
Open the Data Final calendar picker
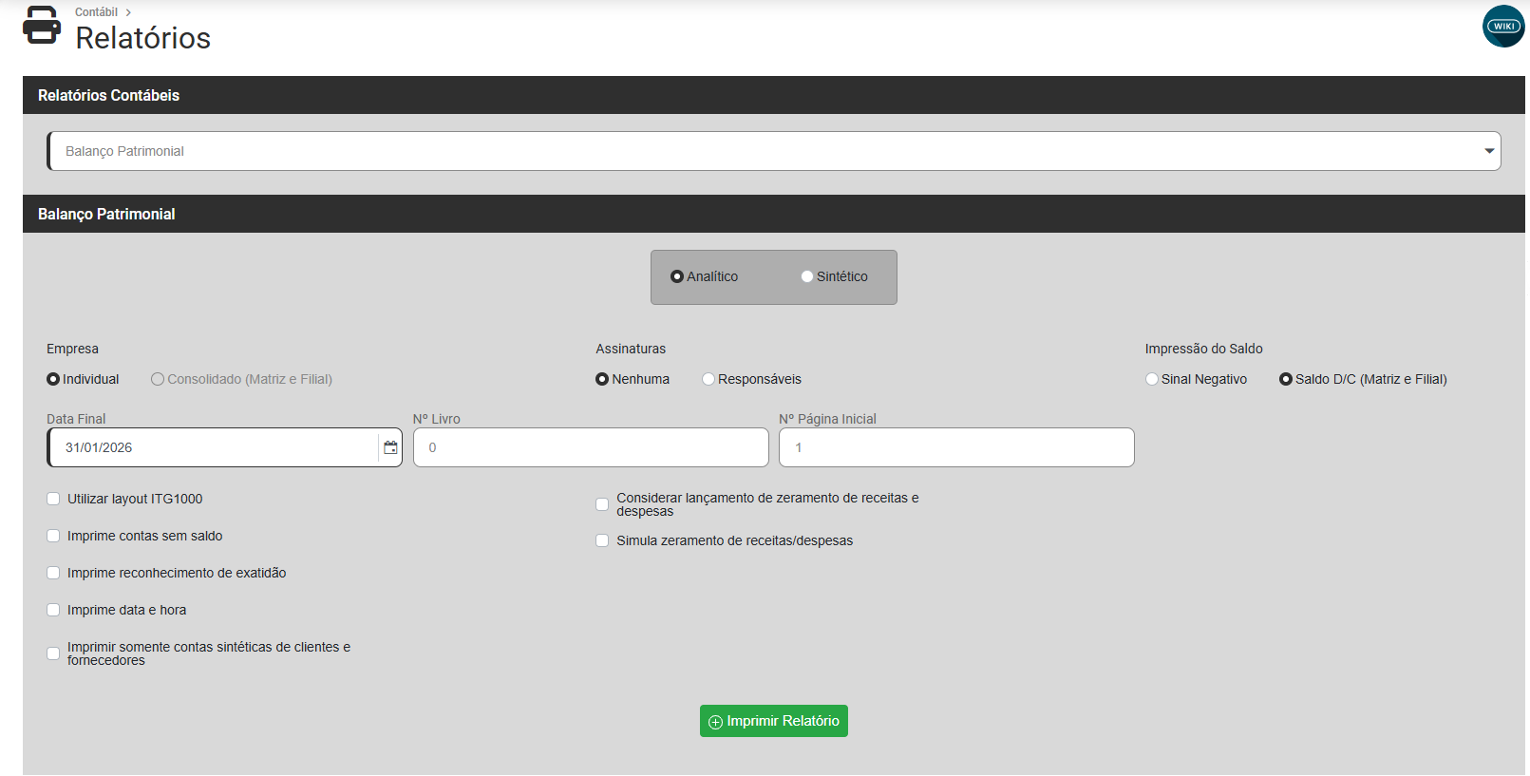click(x=390, y=447)
